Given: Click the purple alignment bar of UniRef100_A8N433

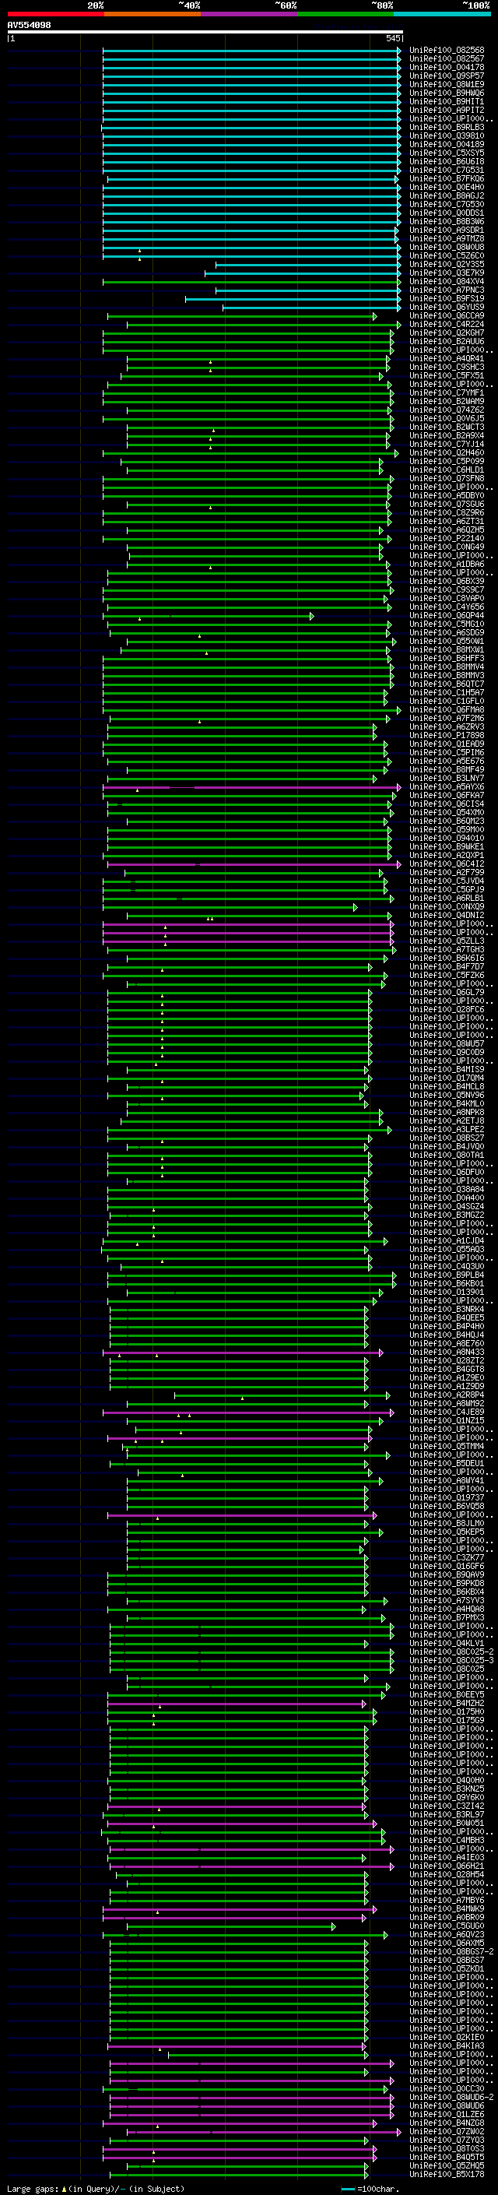Looking at the screenshot, I should click(x=243, y=1353).
